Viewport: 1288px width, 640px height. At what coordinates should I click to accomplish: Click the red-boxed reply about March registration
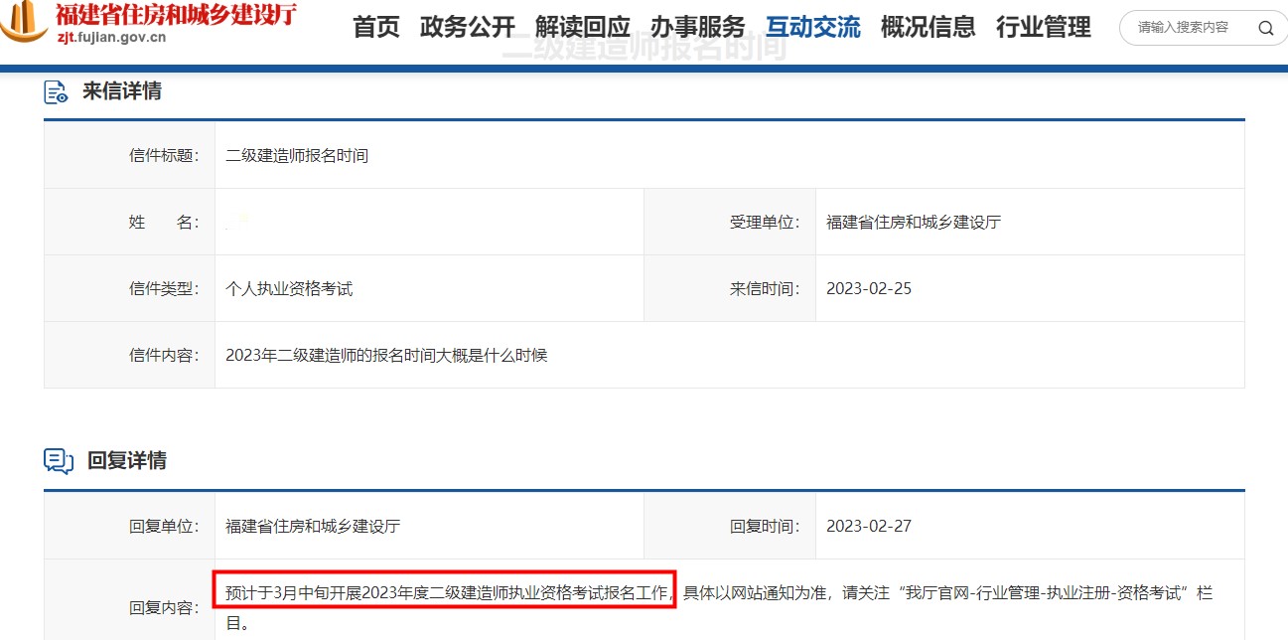[x=445, y=591]
